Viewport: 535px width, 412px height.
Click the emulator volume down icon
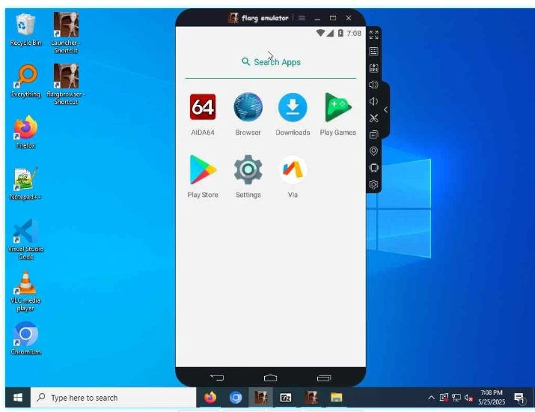click(373, 101)
